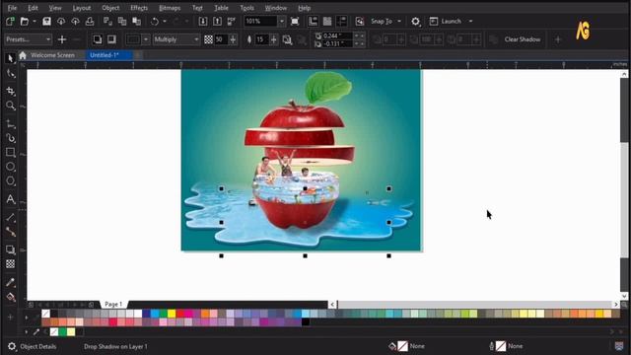Click the No Color swatch in palette

(46, 314)
